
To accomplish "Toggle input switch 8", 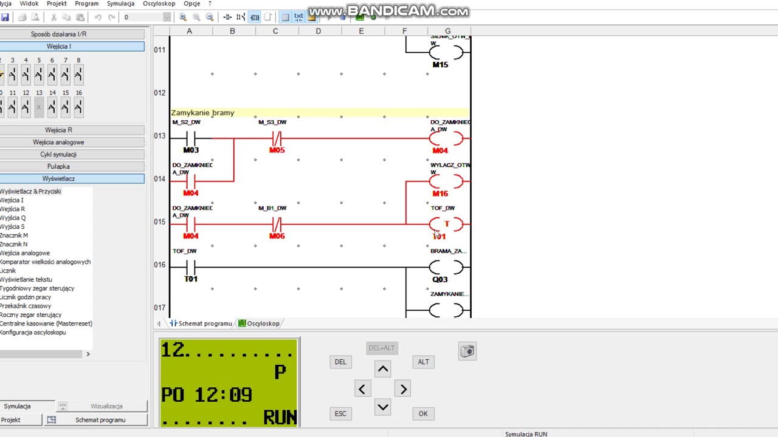I will pos(78,75).
